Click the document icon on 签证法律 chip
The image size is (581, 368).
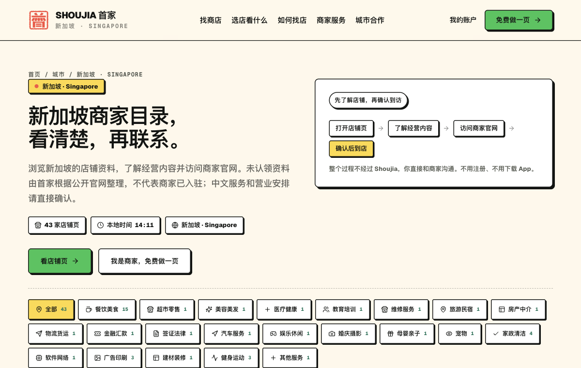(156, 334)
